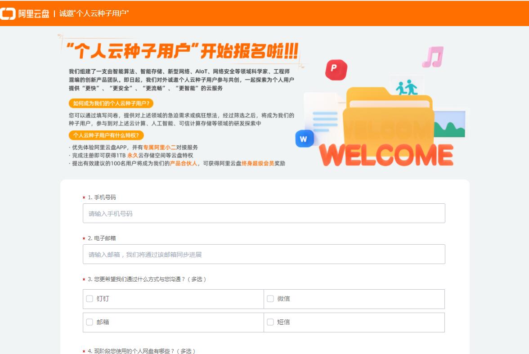Click the 个人云种子用户有什么特权? badge

pos(106,135)
